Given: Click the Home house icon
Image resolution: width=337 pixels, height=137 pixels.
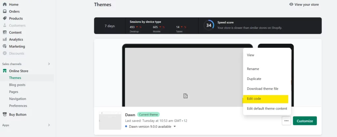Looking at the screenshot, I should 5,5.
